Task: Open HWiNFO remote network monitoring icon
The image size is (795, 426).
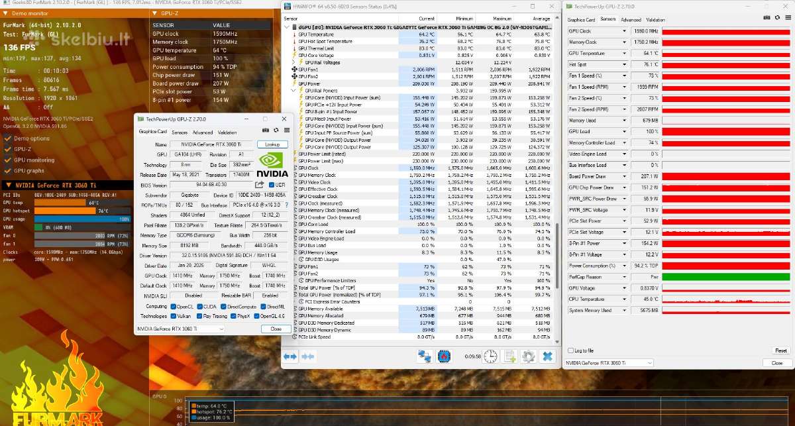Action: tap(425, 356)
